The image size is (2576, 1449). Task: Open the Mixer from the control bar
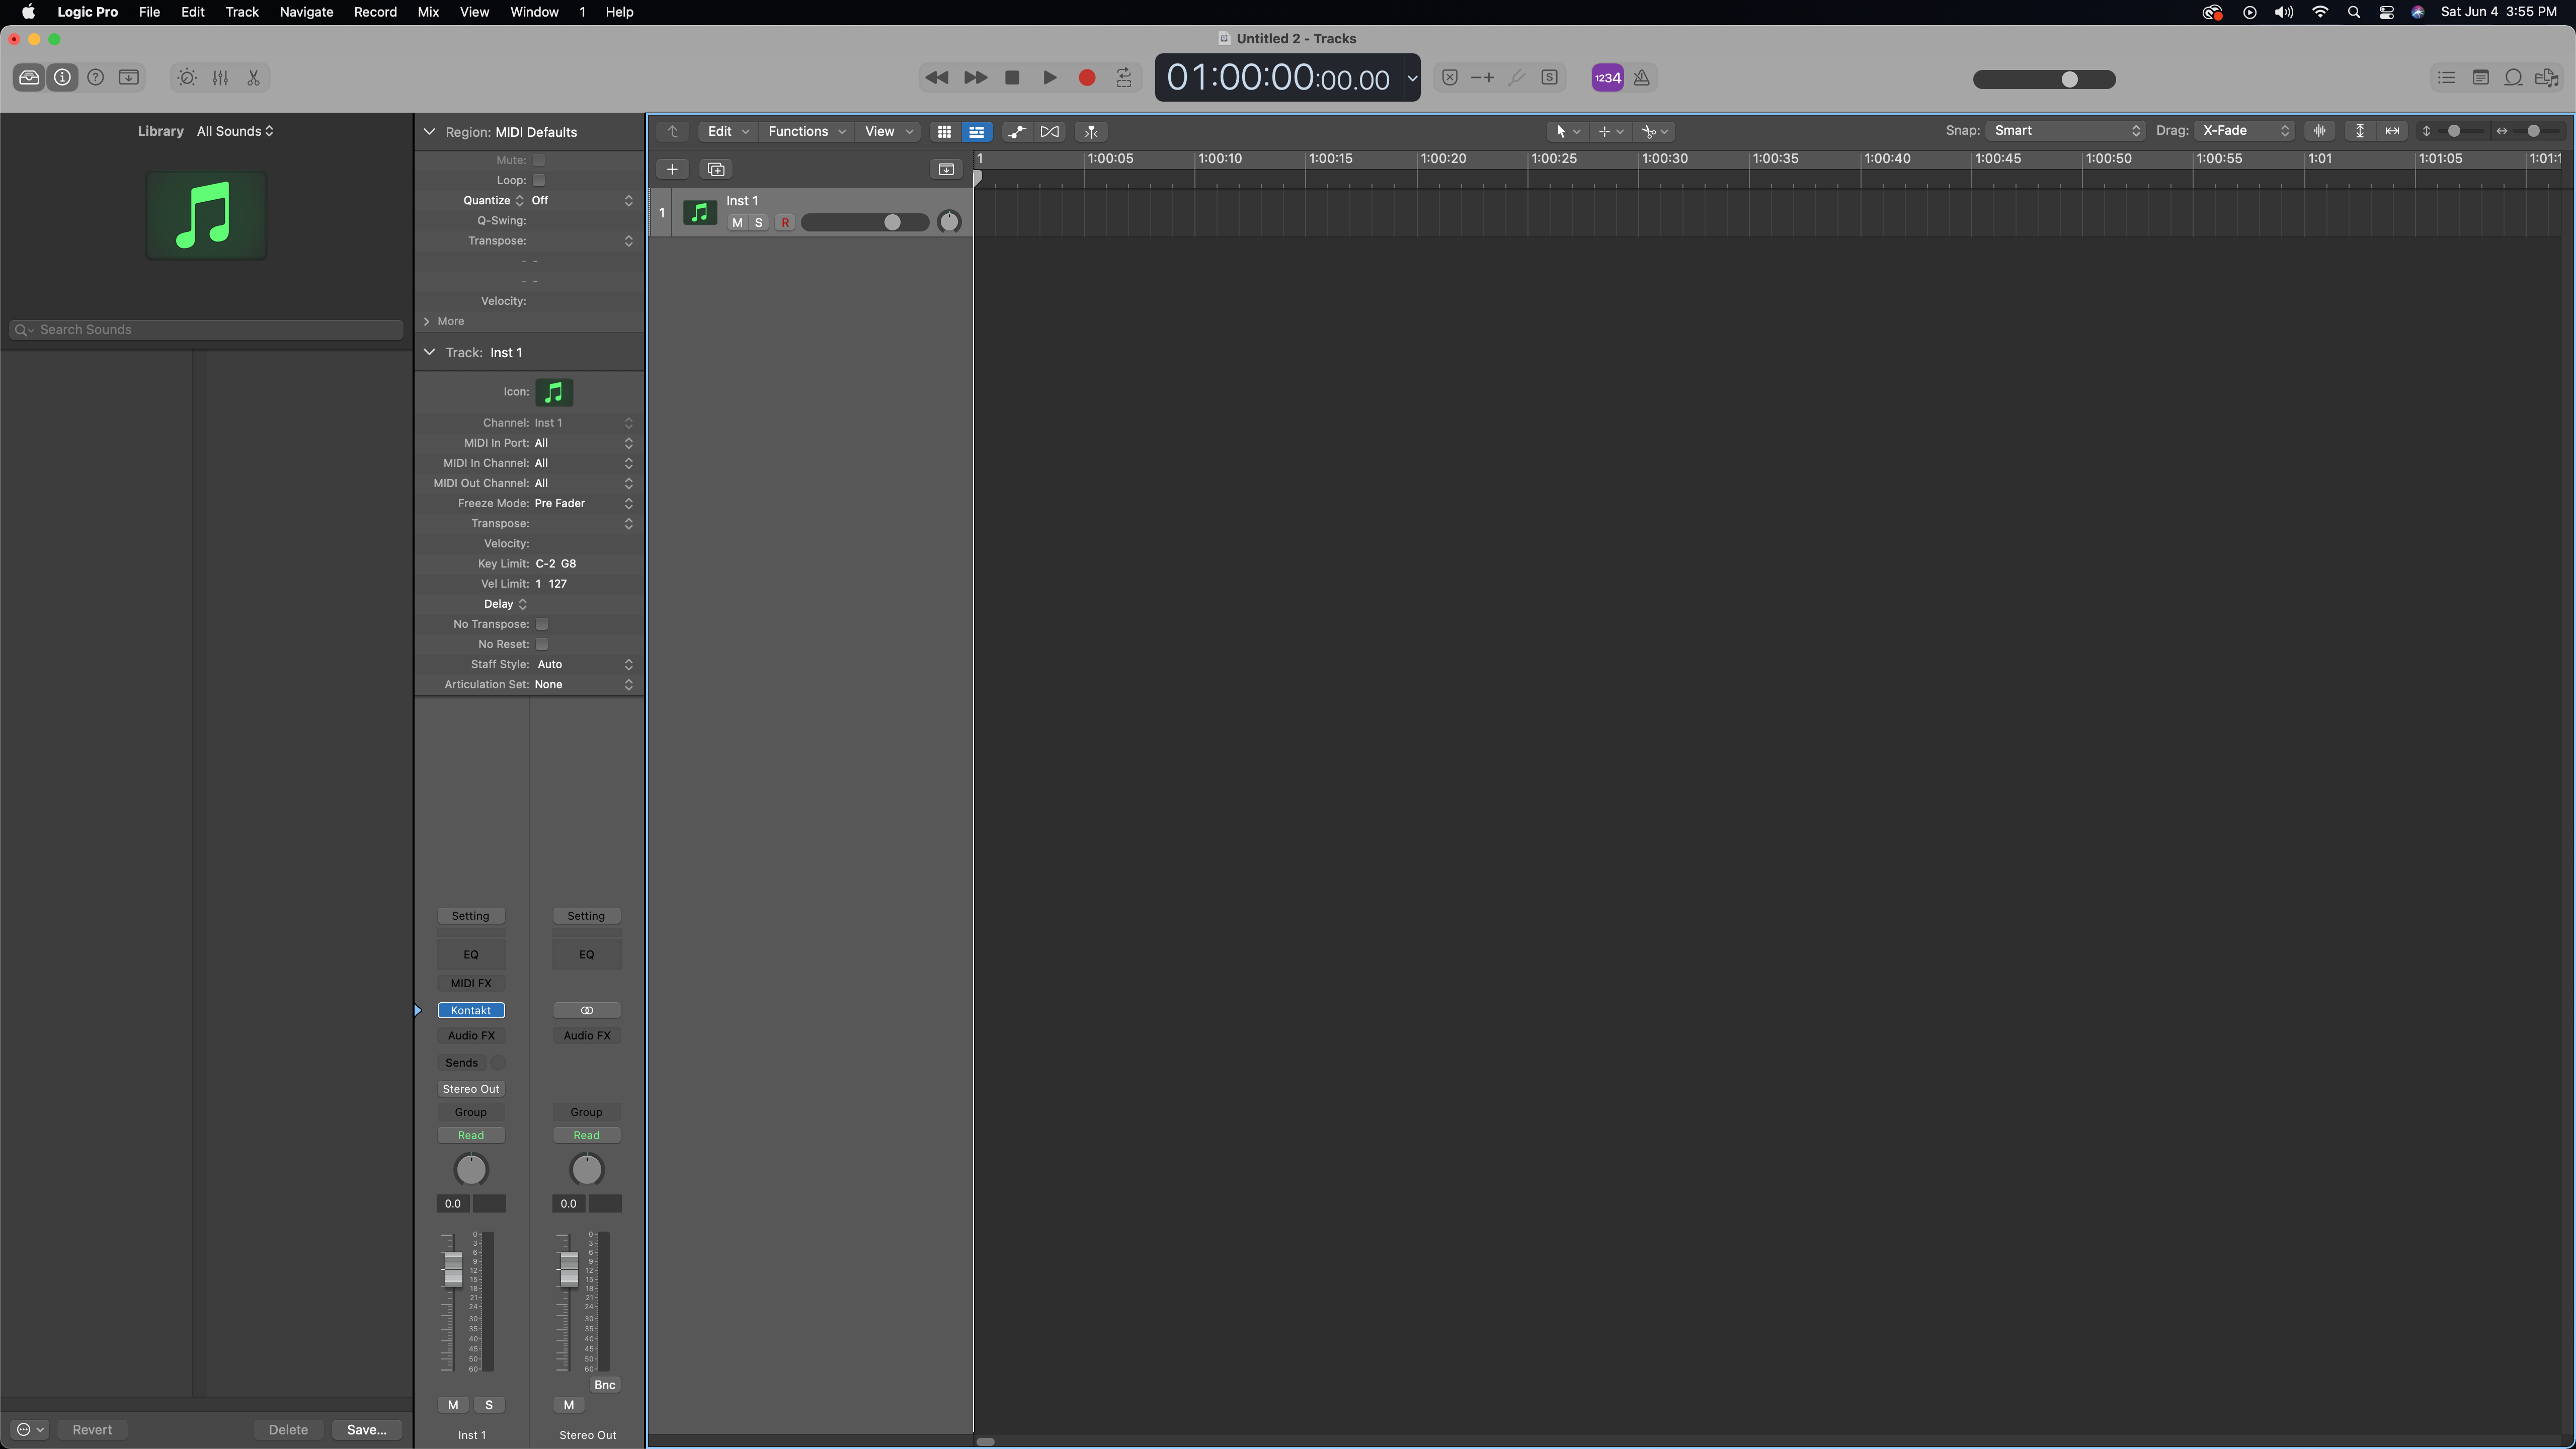[220, 78]
